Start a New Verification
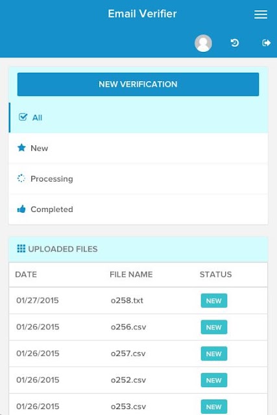The width and height of the screenshot is (277, 415). pos(138,84)
